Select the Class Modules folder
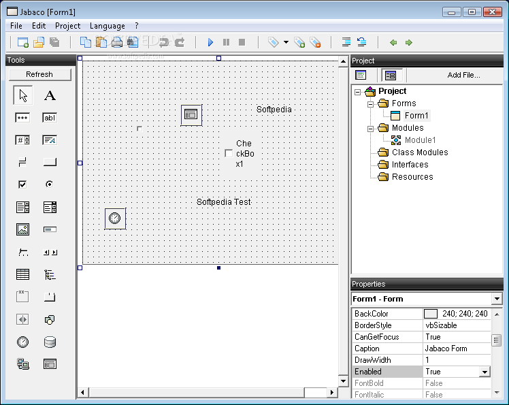The height and width of the screenshot is (405, 509). [420, 152]
